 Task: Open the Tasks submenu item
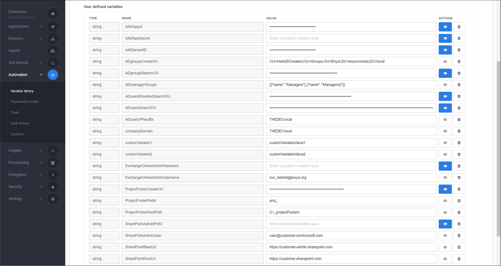click(15, 113)
